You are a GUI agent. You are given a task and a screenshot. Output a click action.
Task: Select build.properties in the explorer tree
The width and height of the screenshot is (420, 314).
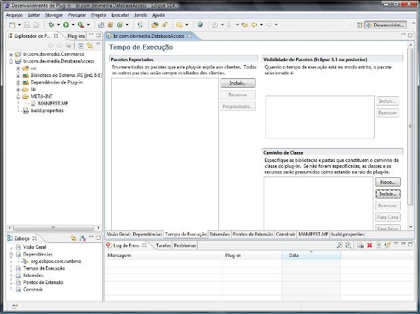pyautogui.click(x=47, y=110)
